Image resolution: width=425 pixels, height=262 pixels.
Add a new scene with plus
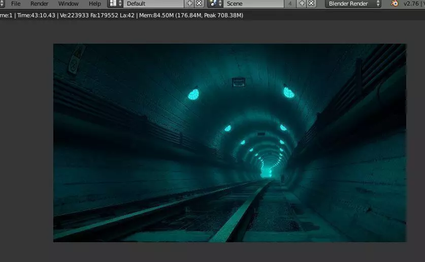pos(302,4)
